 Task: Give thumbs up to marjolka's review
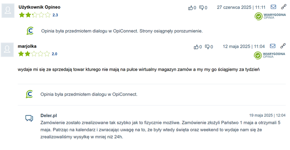(x=196, y=47)
